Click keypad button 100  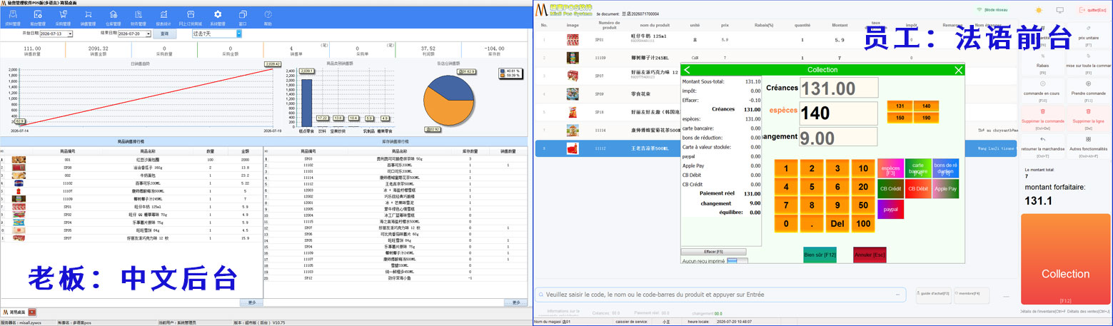pyautogui.click(x=864, y=223)
